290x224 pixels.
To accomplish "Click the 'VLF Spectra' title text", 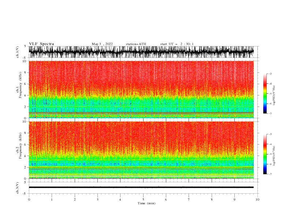I will [x=41, y=44].
